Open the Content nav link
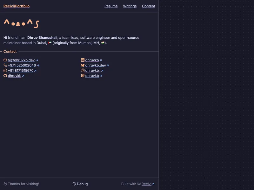Viewport: 254px width, 190px height. click(x=148, y=6)
